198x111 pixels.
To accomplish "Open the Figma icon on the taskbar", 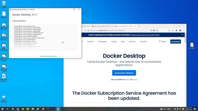I will [x=48, y=109].
